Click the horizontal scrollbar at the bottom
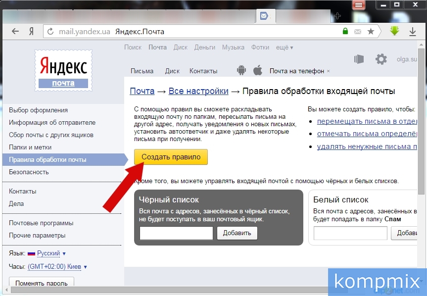The width and height of the screenshot is (427, 296). (169, 290)
